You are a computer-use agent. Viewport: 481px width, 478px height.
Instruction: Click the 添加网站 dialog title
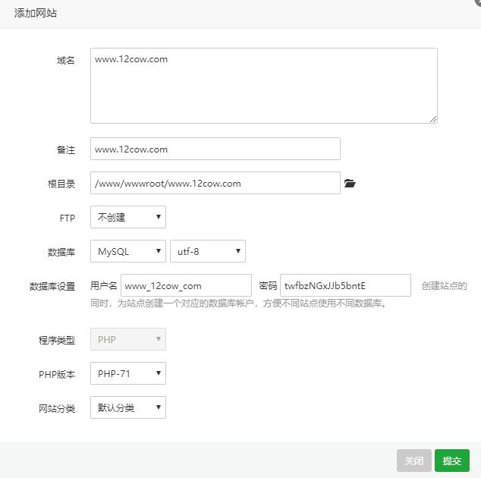click(36, 14)
